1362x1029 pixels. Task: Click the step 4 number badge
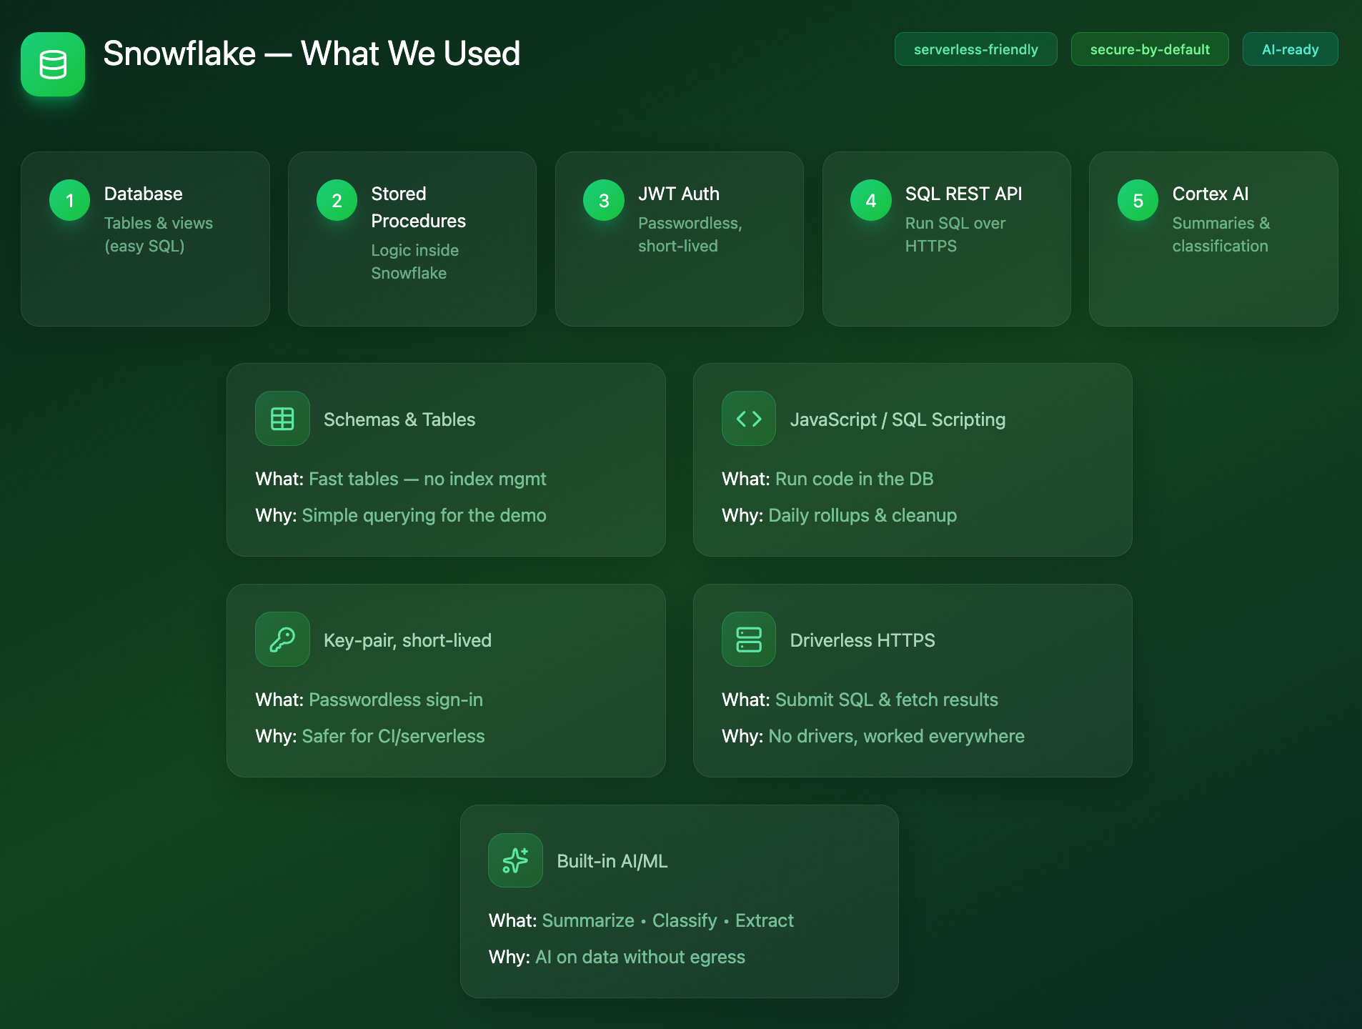coord(871,201)
